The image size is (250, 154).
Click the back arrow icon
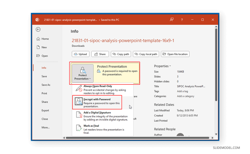coord(38,29)
